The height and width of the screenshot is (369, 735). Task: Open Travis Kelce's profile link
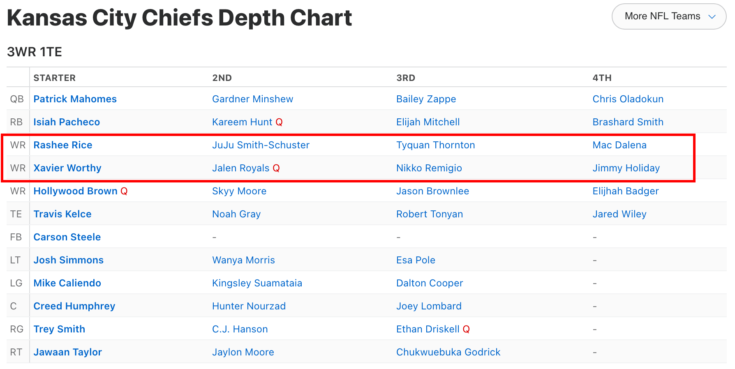click(x=62, y=214)
